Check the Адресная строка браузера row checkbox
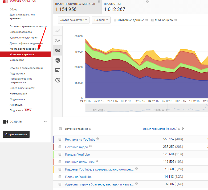Image resolution: width=208 pixels, height=190 pixels. click(60, 184)
